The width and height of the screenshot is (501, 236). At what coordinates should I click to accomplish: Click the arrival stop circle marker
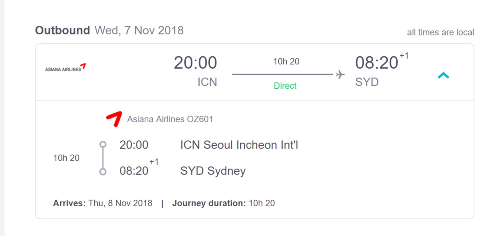coord(103,172)
